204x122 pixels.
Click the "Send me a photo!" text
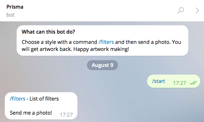(x=31, y=113)
